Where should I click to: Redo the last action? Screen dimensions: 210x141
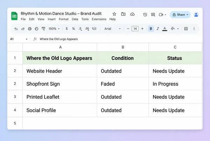click(x=23, y=29)
